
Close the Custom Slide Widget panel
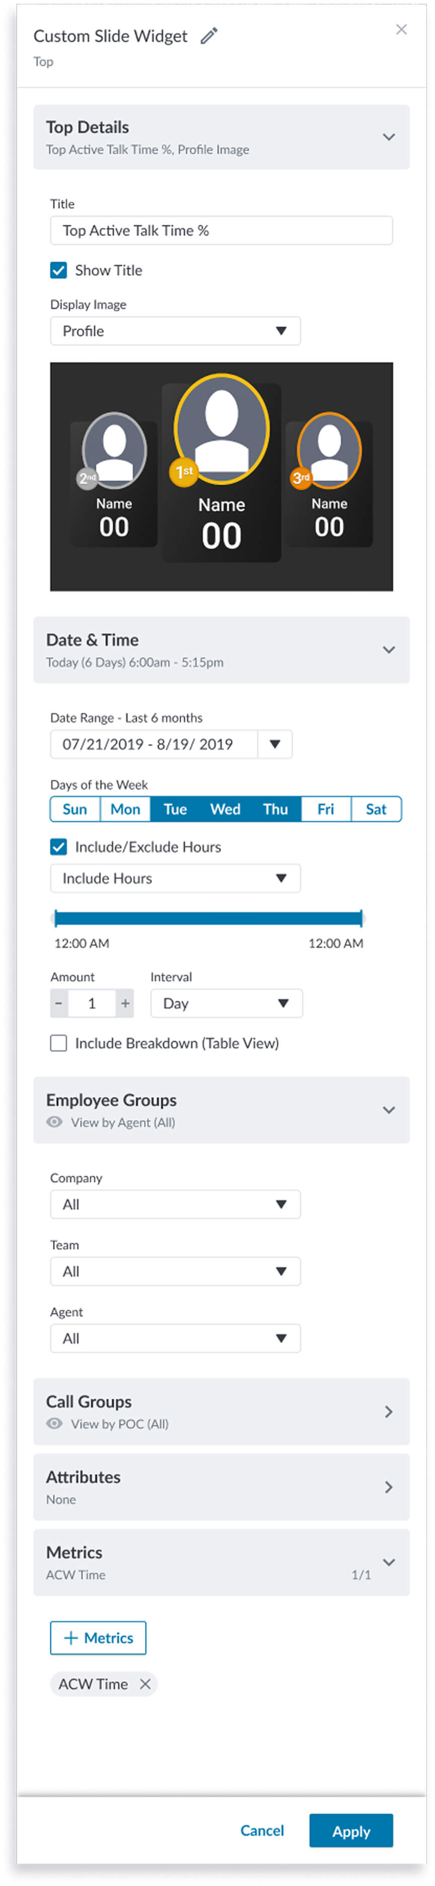click(401, 29)
